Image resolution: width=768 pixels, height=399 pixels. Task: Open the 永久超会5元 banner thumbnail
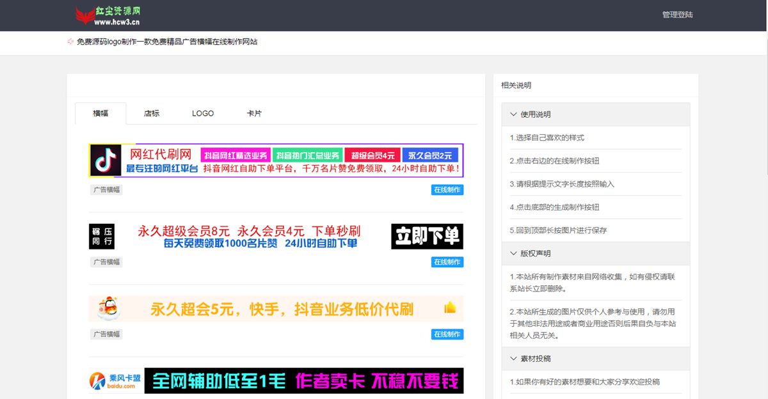276,309
